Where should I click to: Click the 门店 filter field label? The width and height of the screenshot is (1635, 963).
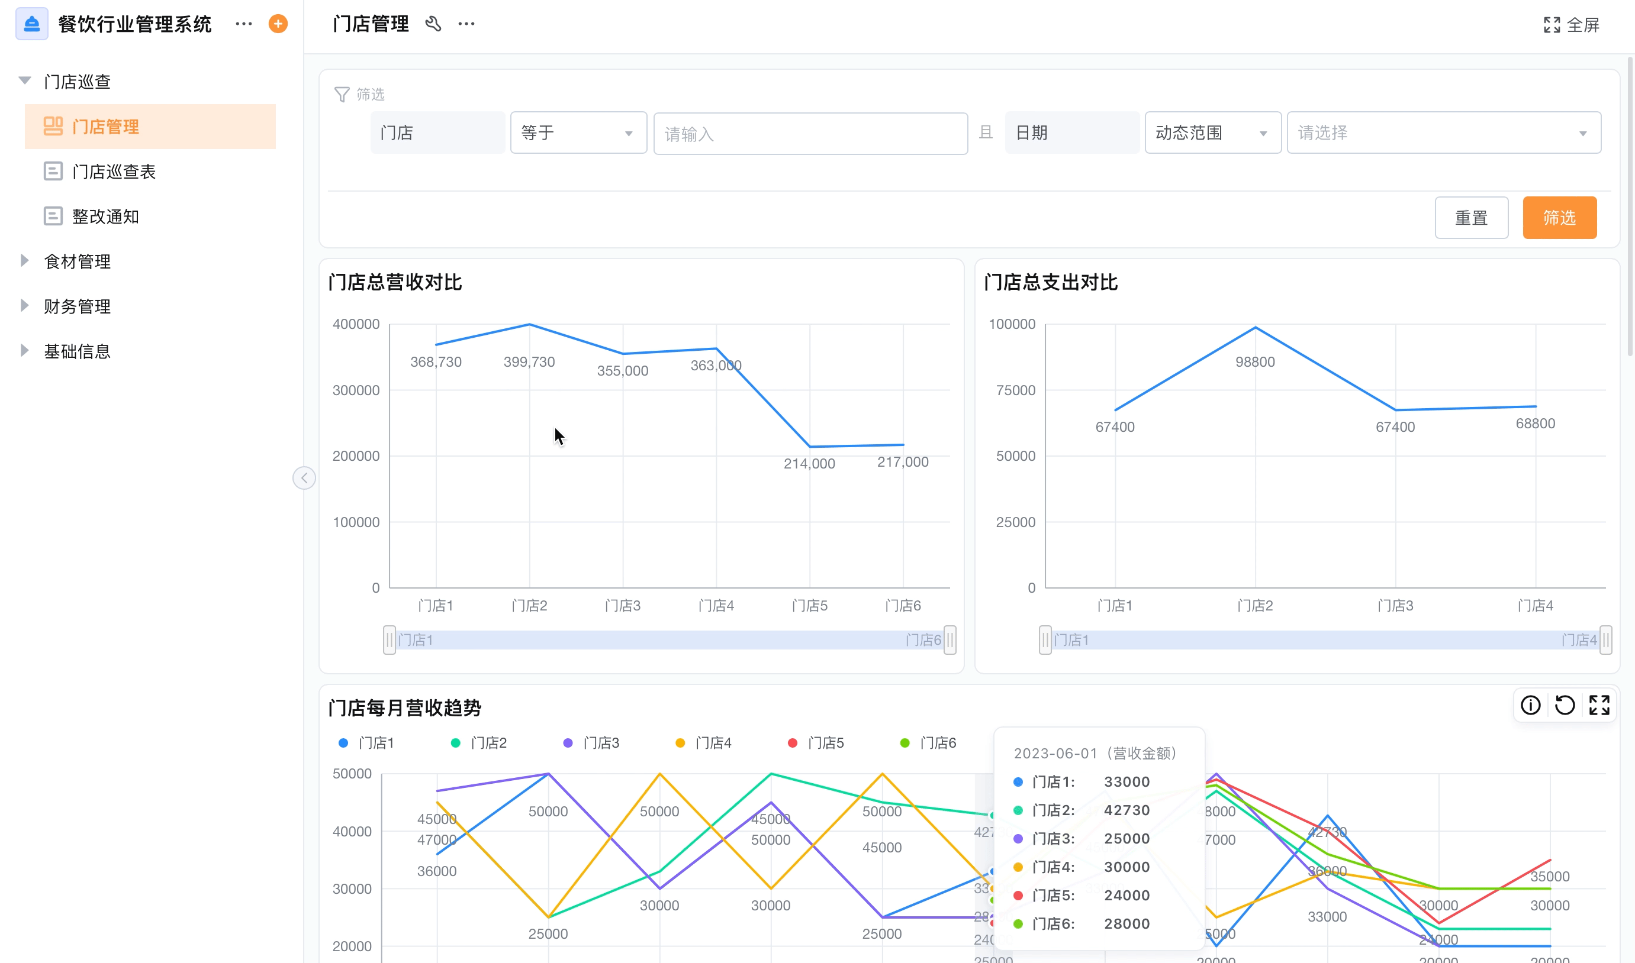click(437, 133)
